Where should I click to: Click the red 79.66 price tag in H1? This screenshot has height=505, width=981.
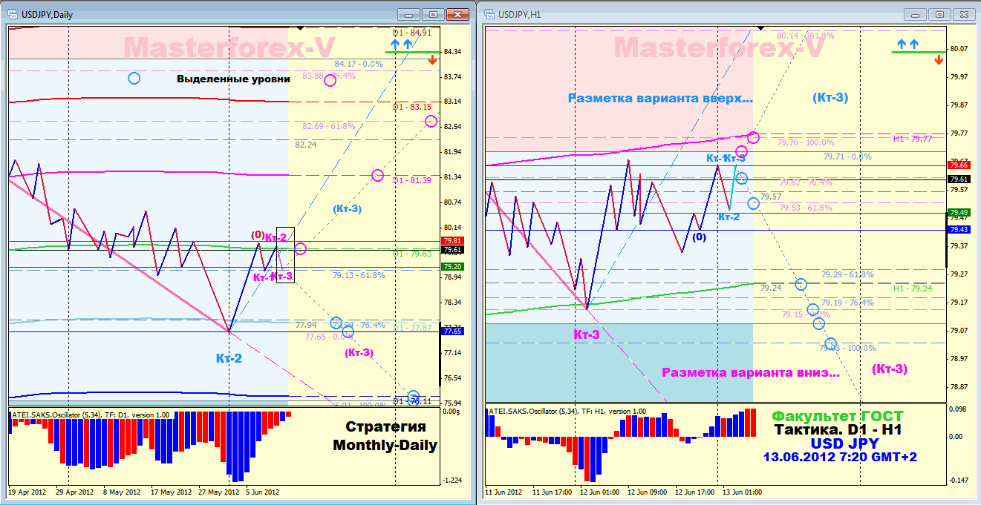coord(958,165)
